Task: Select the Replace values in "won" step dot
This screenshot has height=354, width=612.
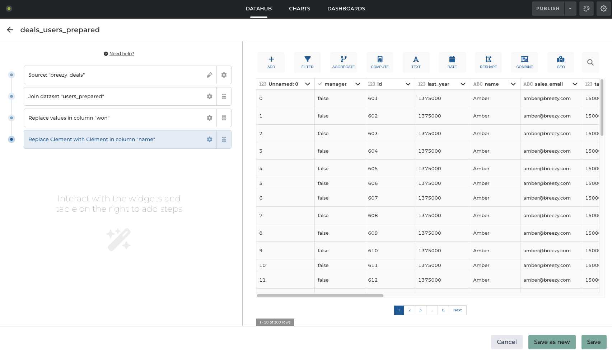Action: click(x=11, y=118)
